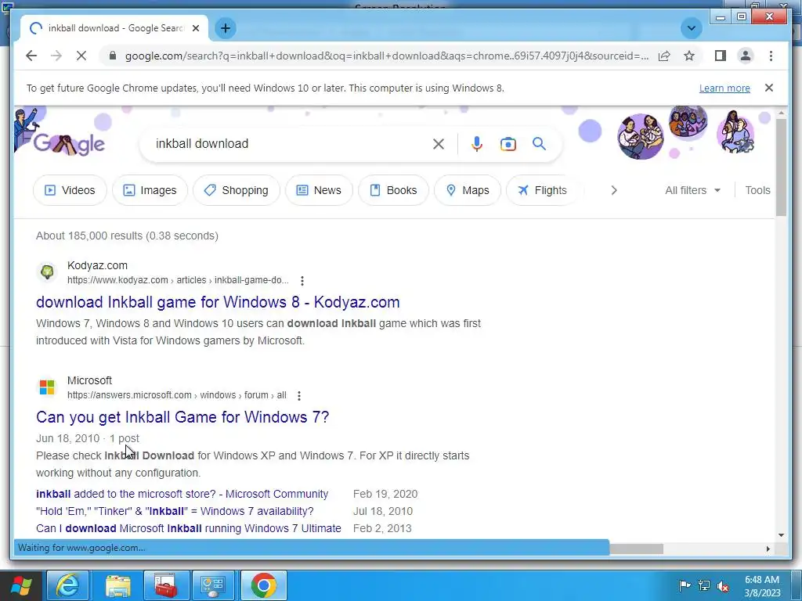This screenshot has height=601, width=802.
Task: Open options for the Microsoft result
Action: pos(299,395)
